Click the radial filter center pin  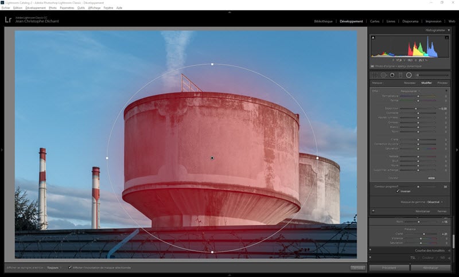coord(212,158)
